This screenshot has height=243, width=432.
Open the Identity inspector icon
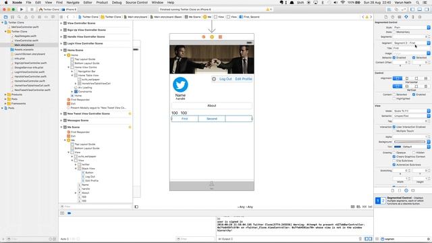pyautogui.click(x=400, y=17)
